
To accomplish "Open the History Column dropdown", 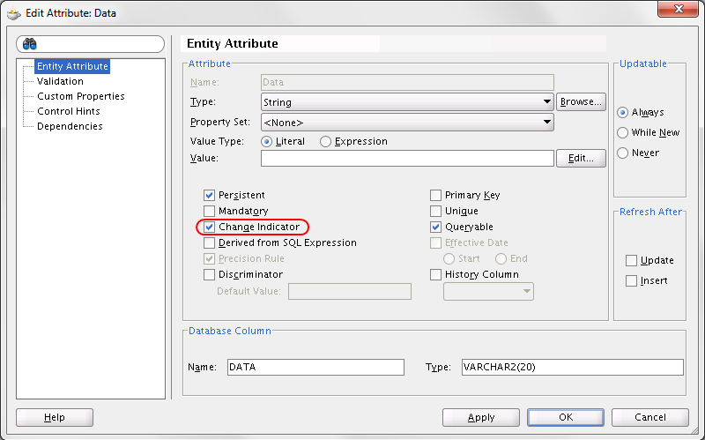I will [x=488, y=292].
